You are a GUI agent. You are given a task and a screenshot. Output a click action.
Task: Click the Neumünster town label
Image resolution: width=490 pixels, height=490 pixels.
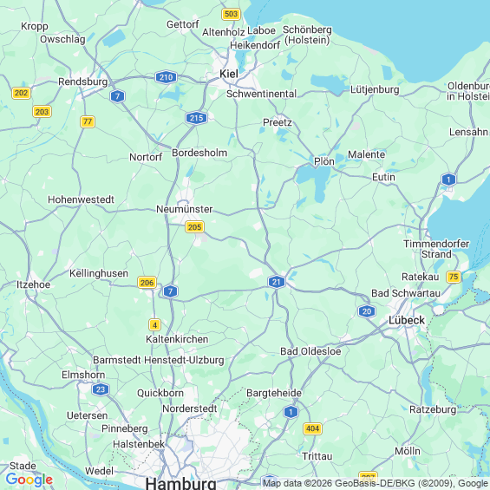pos(185,209)
